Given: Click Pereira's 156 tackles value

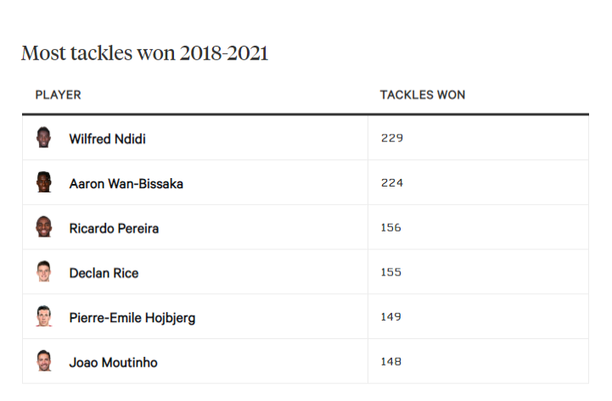Looking at the screenshot, I should [391, 228].
